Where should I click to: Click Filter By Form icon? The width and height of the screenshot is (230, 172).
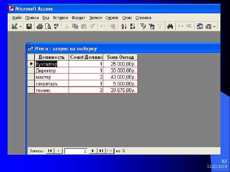[x=151, y=26]
